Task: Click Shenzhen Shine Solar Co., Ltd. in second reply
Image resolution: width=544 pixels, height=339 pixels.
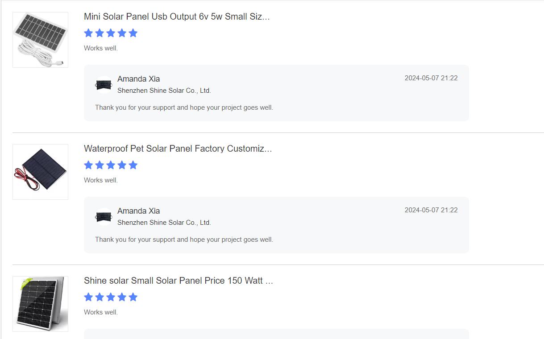Action: coord(164,223)
